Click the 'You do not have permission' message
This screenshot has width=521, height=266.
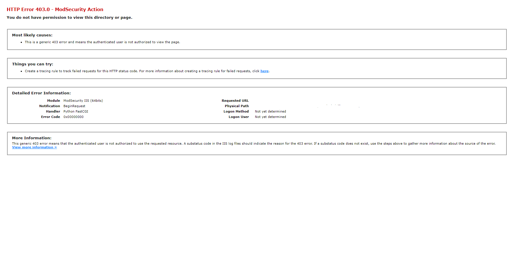tap(69, 17)
